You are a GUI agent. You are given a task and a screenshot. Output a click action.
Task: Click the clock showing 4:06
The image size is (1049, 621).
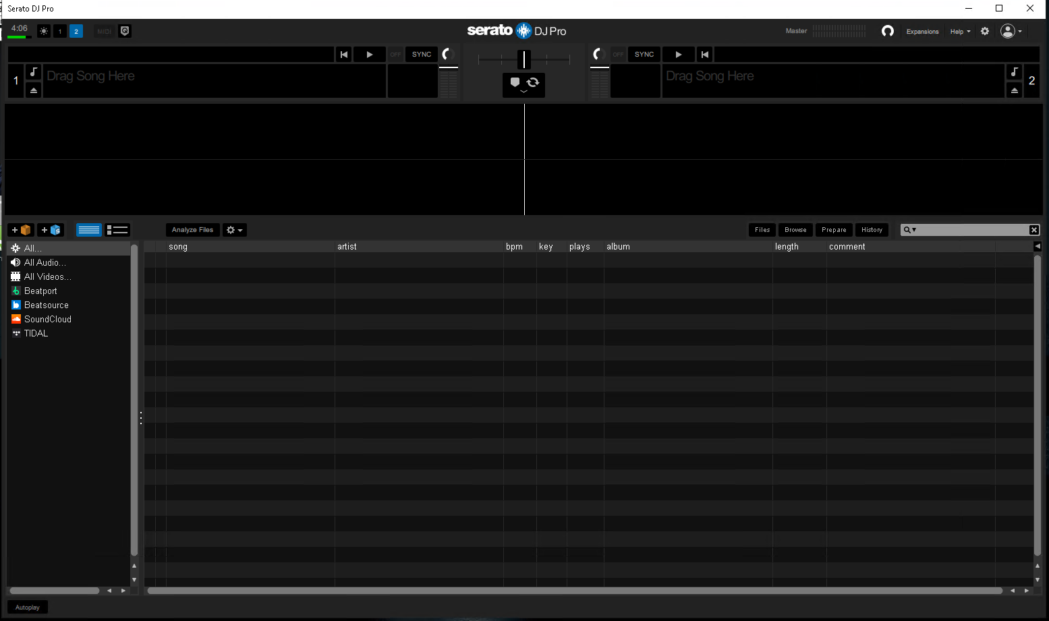click(x=20, y=28)
